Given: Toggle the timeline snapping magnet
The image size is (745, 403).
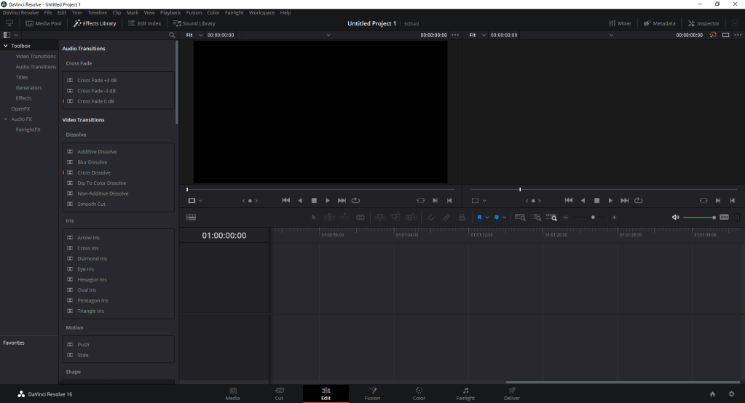Looking at the screenshot, I should pyautogui.click(x=431, y=218).
